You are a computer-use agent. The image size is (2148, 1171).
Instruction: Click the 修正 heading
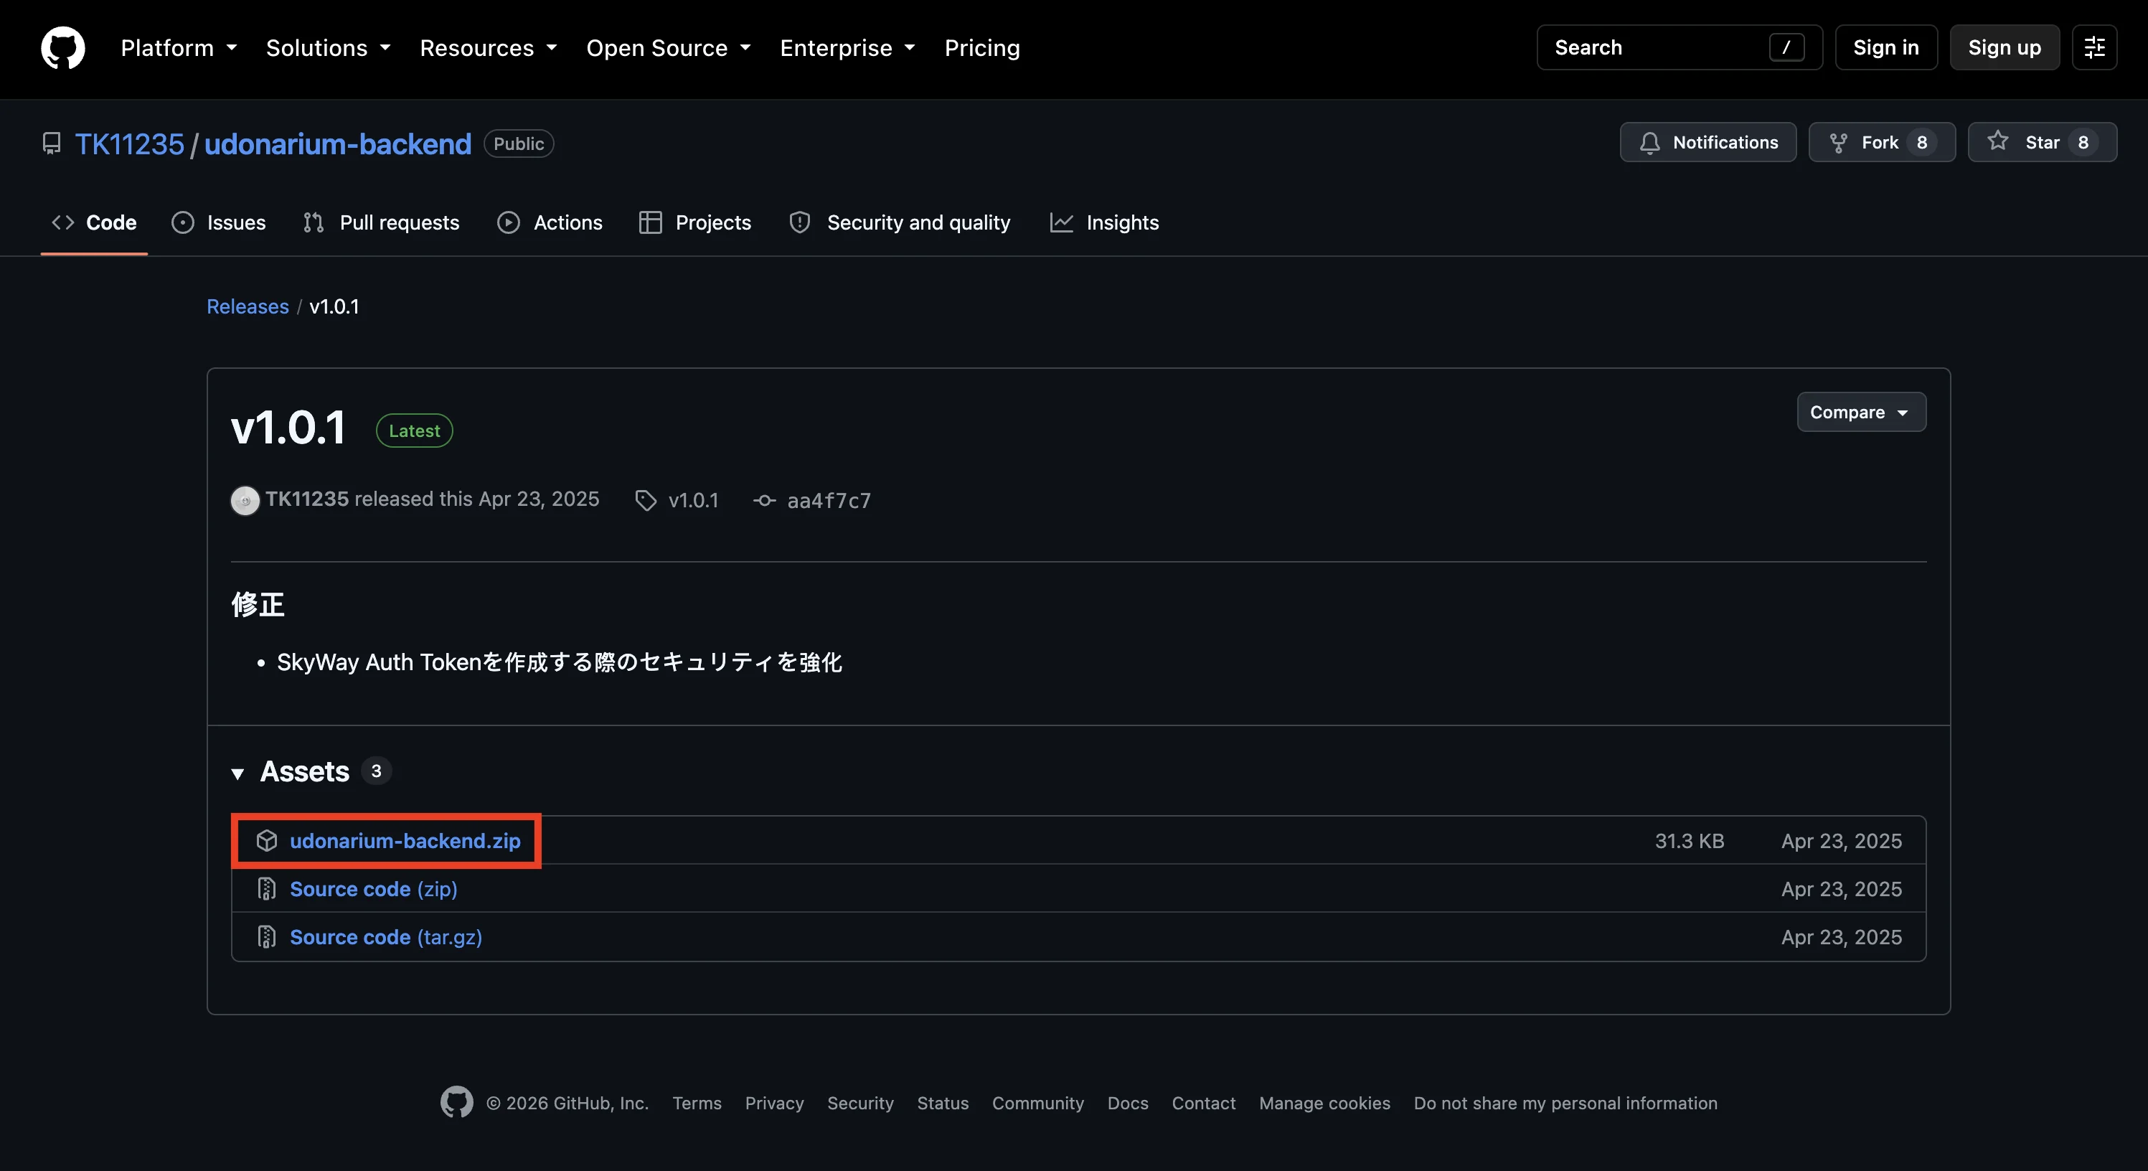[x=258, y=605]
